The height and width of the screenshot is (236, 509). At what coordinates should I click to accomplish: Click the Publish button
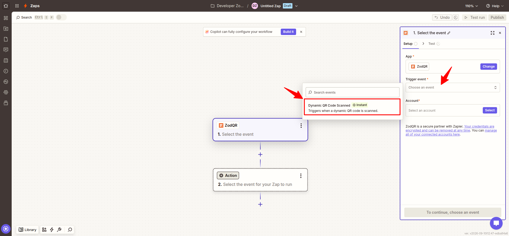click(497, 18)
